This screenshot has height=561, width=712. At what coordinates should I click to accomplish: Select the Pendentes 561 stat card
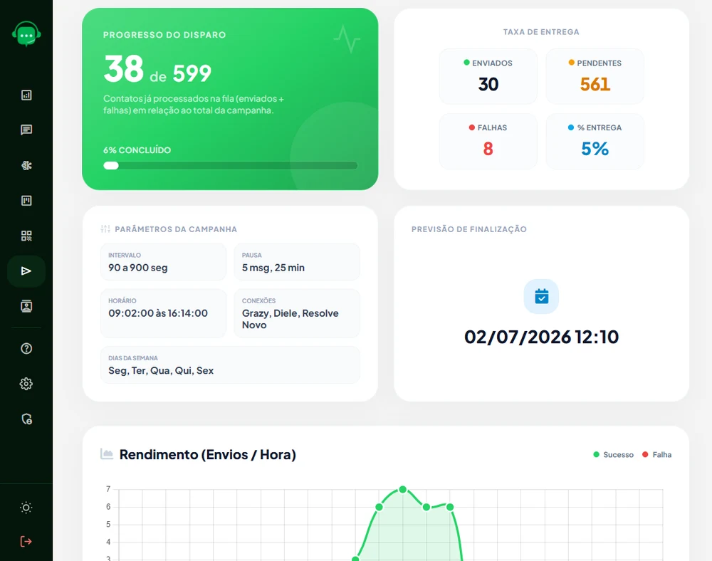tap(595, 76)
